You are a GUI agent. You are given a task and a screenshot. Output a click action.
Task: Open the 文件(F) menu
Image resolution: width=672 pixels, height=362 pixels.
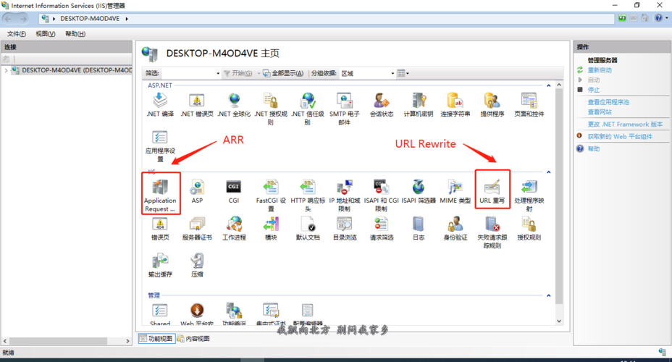16,34
